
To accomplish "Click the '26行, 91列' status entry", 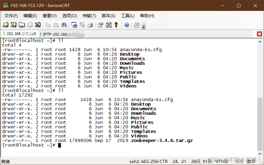I will coord(202,162).
